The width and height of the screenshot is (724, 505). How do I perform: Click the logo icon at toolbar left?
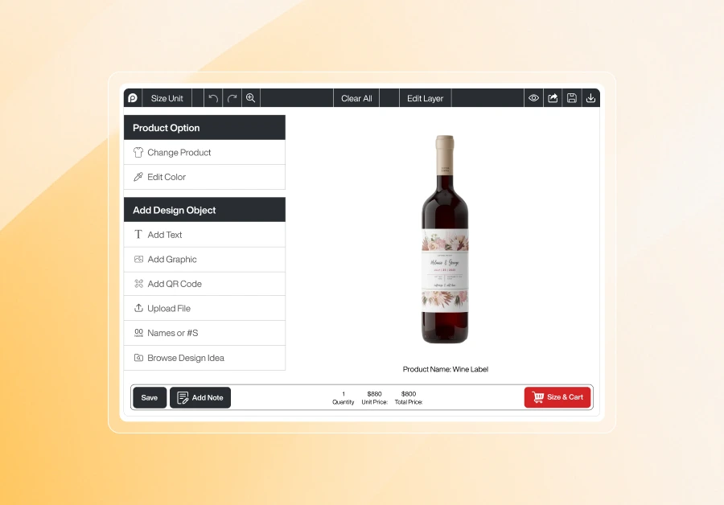133,98
